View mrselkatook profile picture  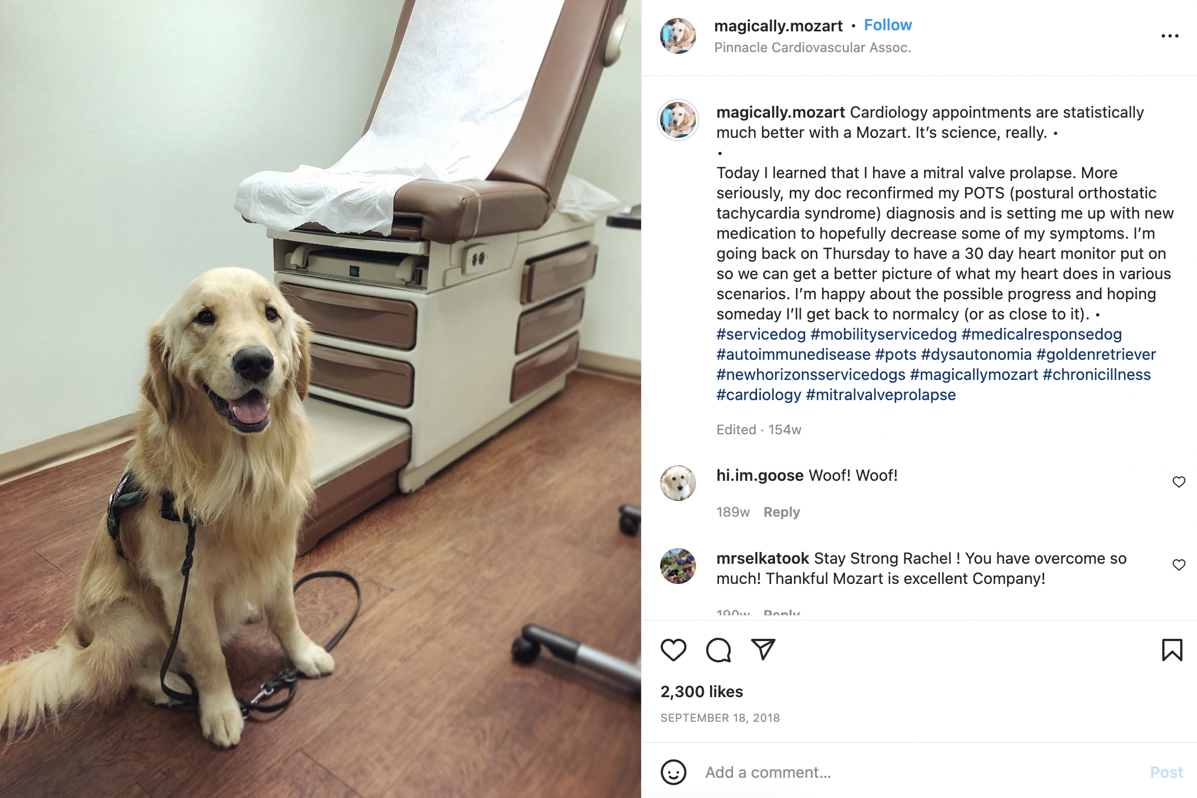[678, 566]
